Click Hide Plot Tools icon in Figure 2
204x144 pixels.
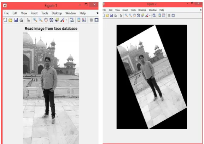coord(169,16)
